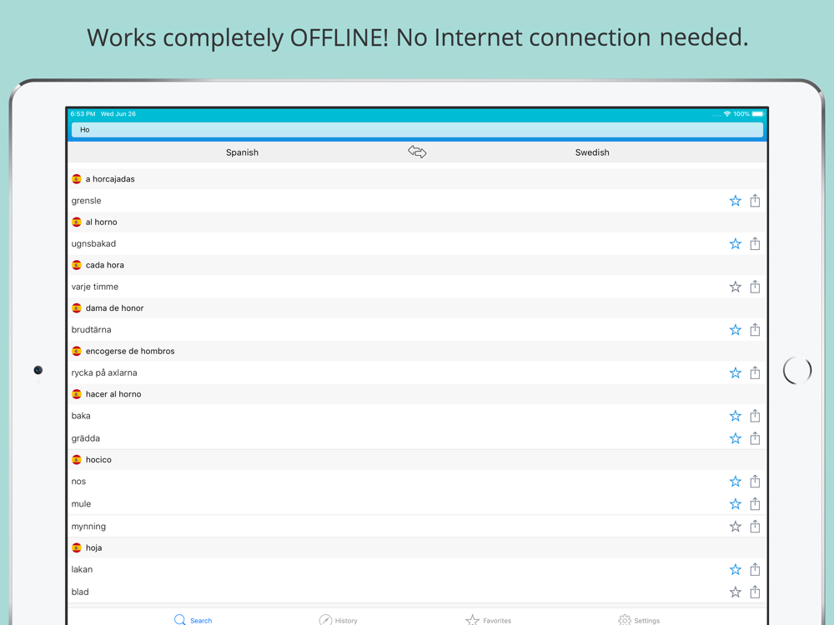
Task: Select Swedish target language
Action: pos(592,152)
